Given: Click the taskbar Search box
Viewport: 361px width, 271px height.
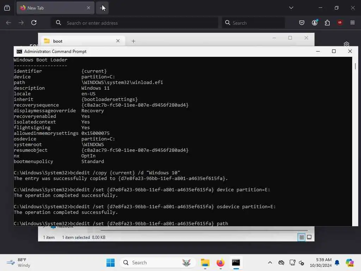Looking at the screenshot, I should (158, 263).
